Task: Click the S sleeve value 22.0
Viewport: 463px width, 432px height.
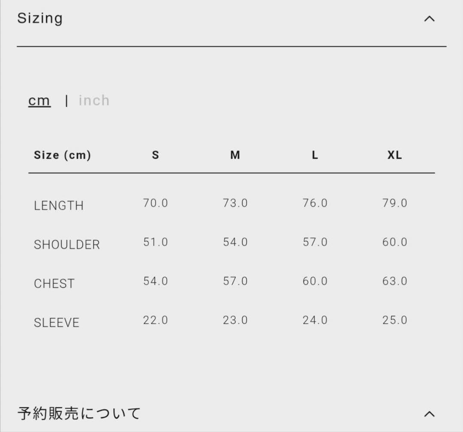Action: pyautogui.click(x=155, y=320)
